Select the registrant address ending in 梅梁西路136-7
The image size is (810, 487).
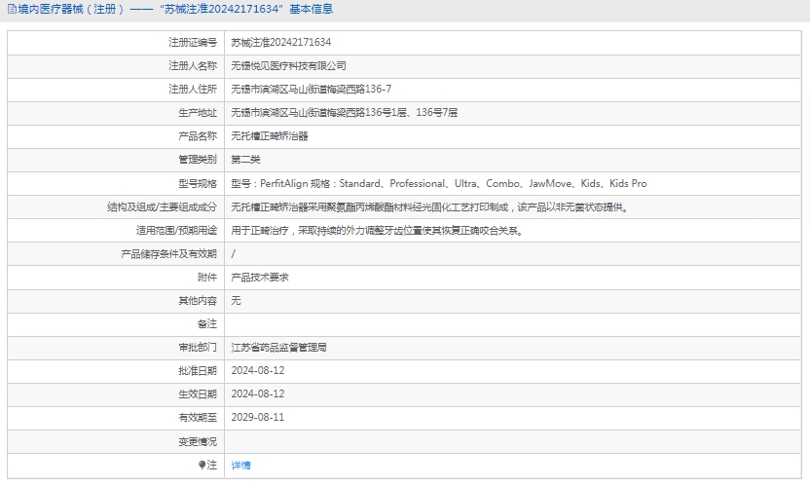coord(312,90)
